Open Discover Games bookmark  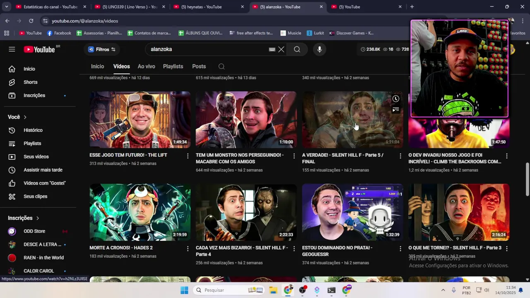pos(351,33)
